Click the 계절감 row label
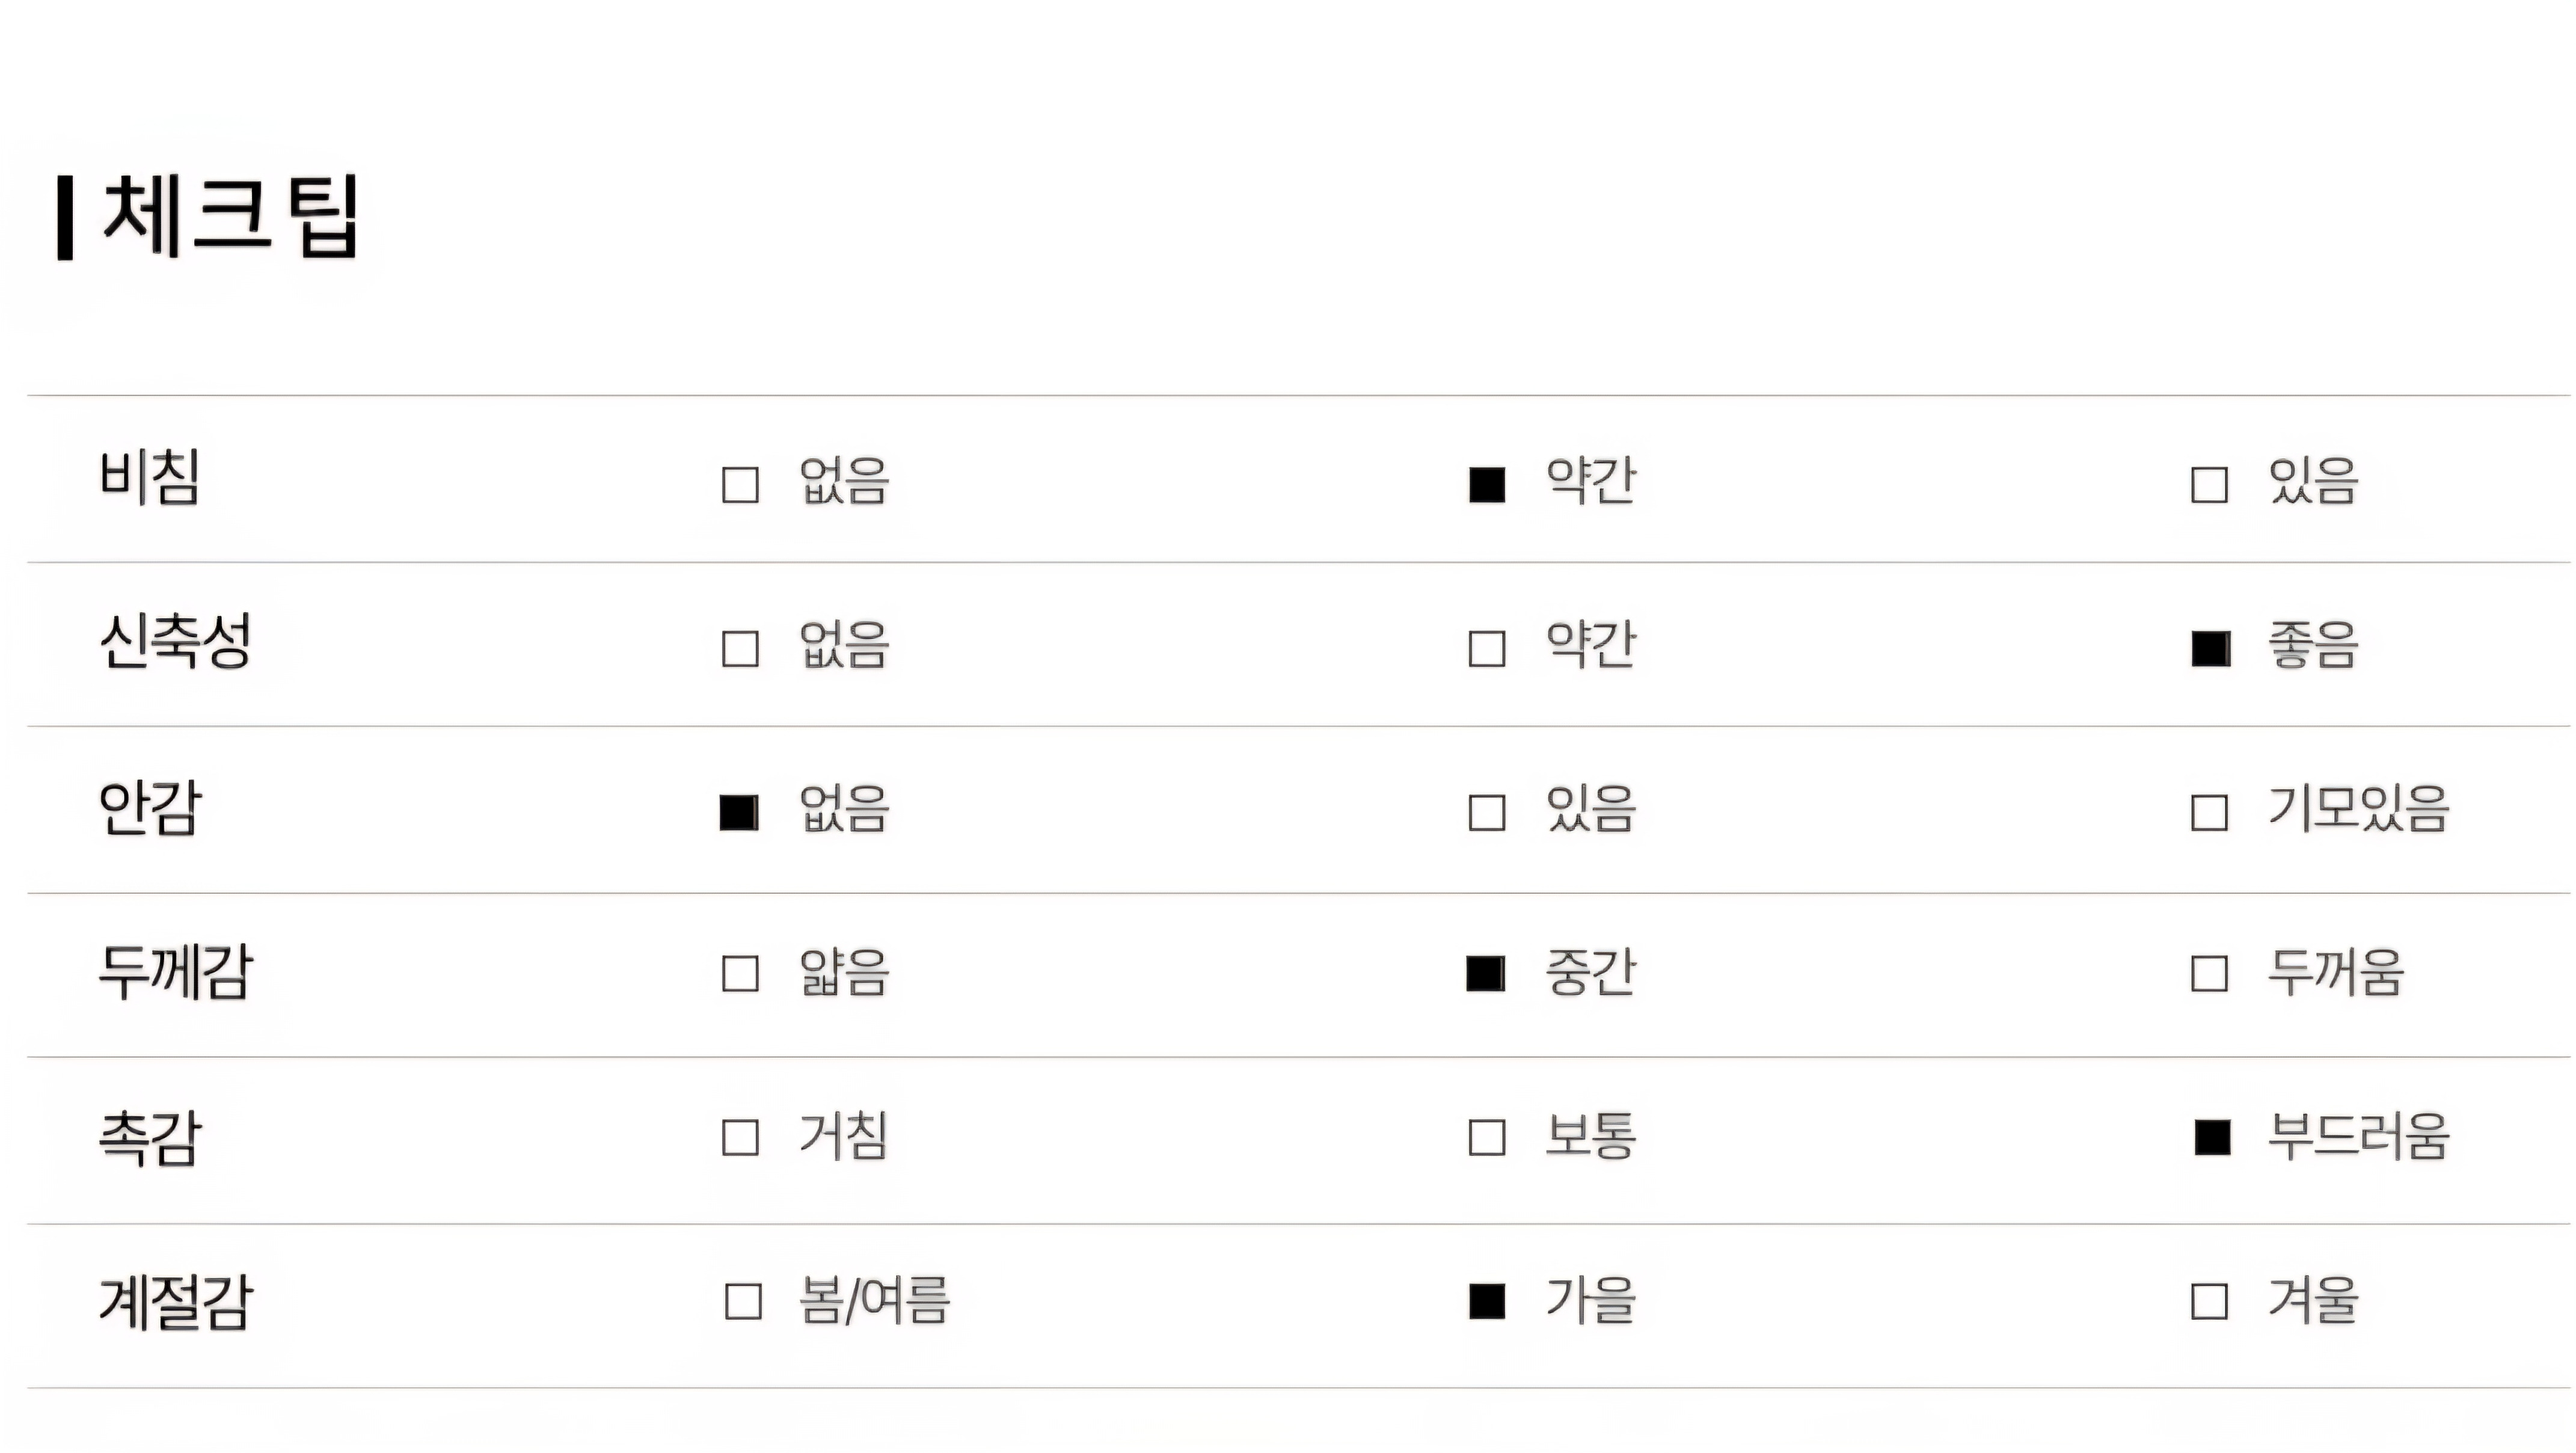The width and height of the screenshot is (2576, 1453). (176, 1302)
